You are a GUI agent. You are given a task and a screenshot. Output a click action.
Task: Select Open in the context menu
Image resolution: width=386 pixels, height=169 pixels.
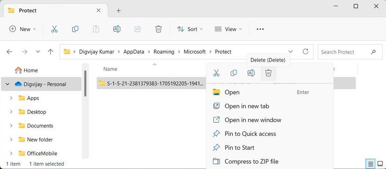270,92
